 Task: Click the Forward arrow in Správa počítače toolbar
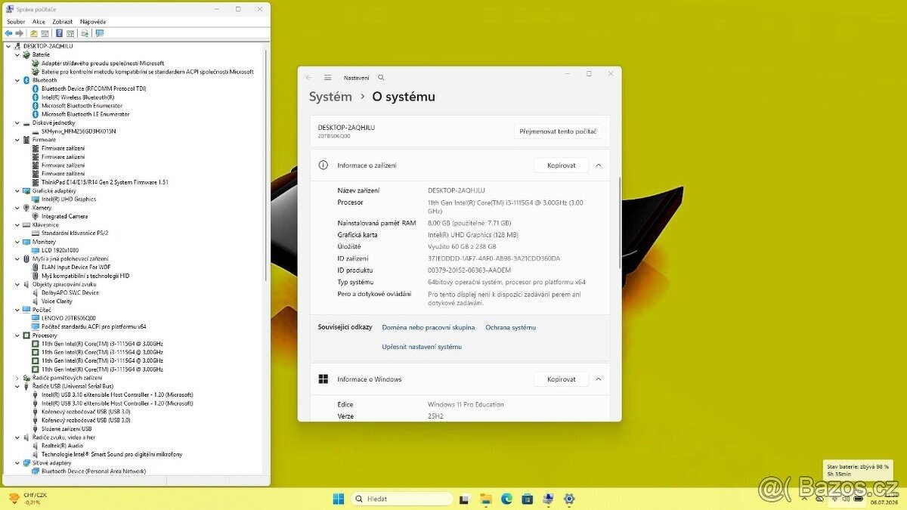[x=18, y=33]
